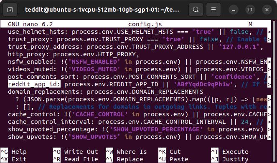The width and height of the screenshot is (277, 163).
Task: Click the show_upvotes key
Action: coord(32,137)
